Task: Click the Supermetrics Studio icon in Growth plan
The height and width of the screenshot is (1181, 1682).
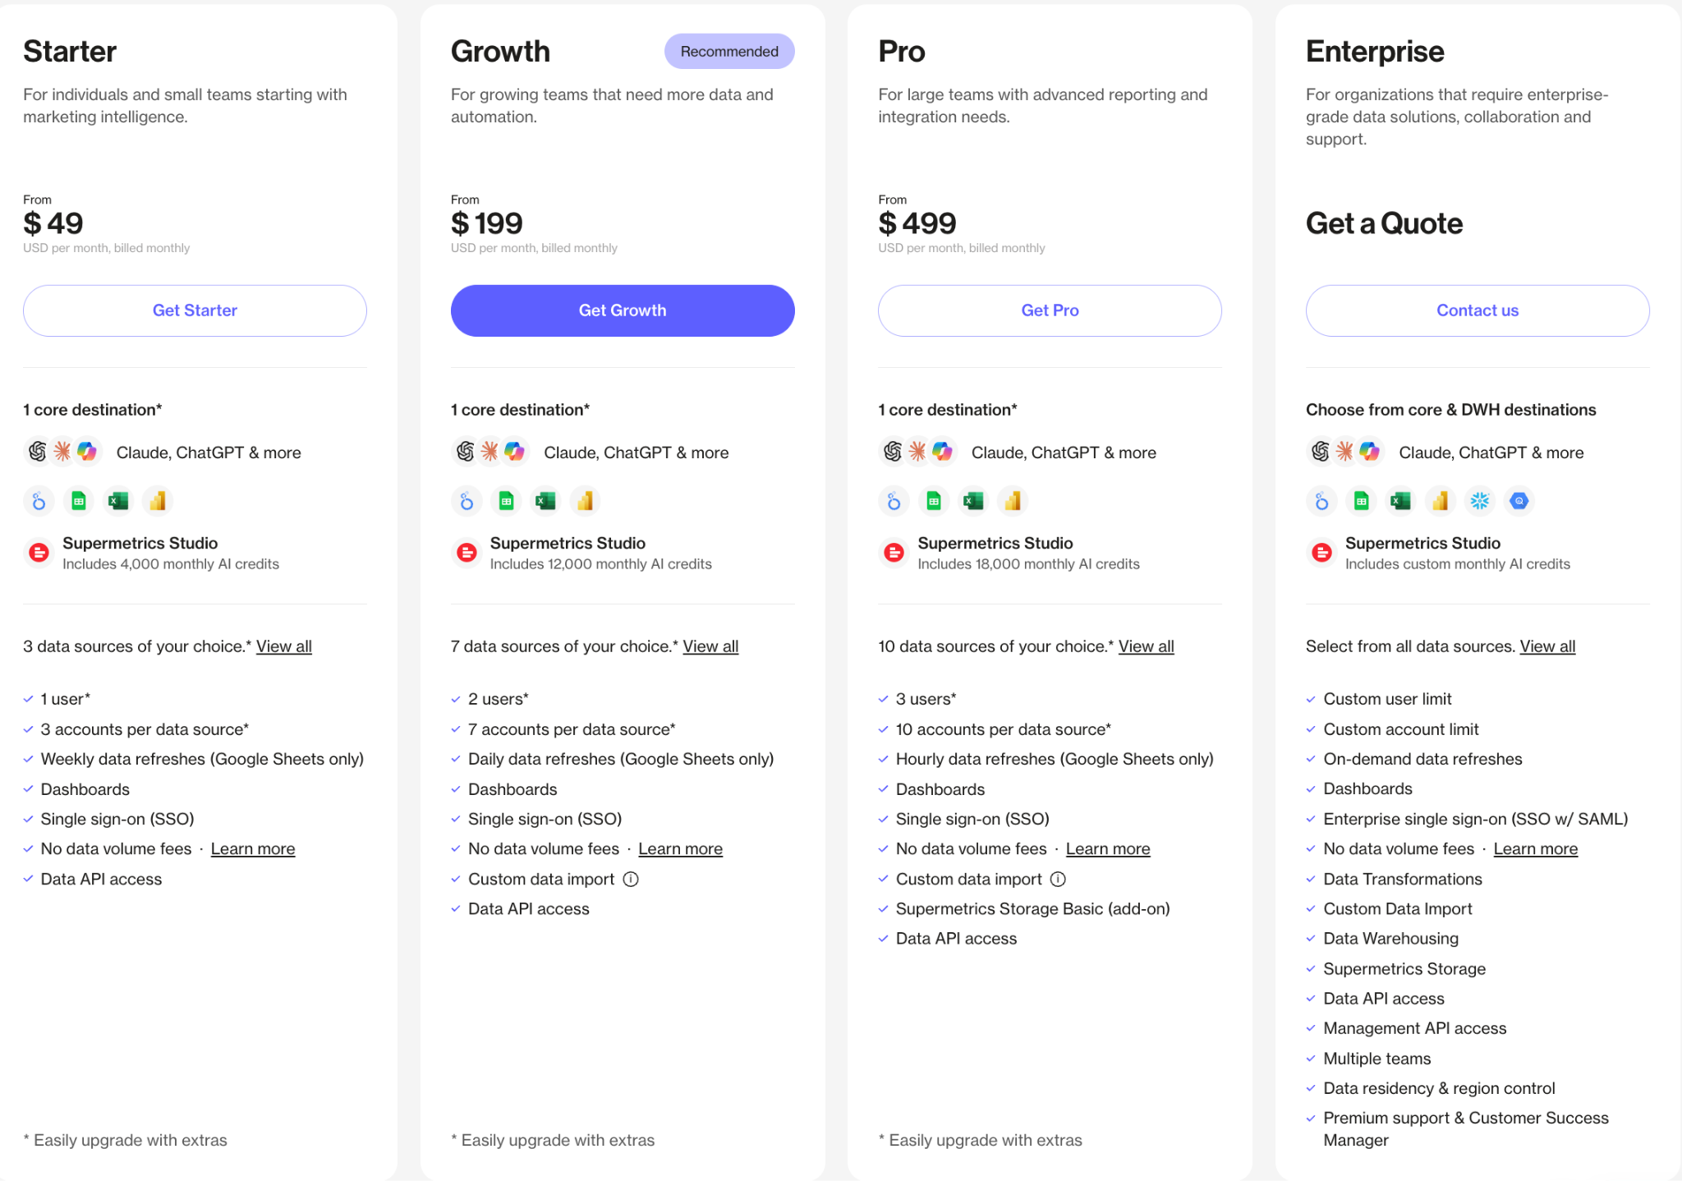Action: (466, 552)
